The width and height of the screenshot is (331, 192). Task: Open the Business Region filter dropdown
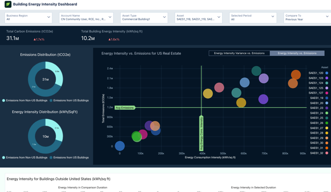29,17
